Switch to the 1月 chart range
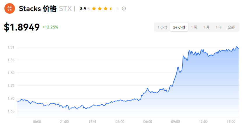242x127 pixels. (206, 27)
